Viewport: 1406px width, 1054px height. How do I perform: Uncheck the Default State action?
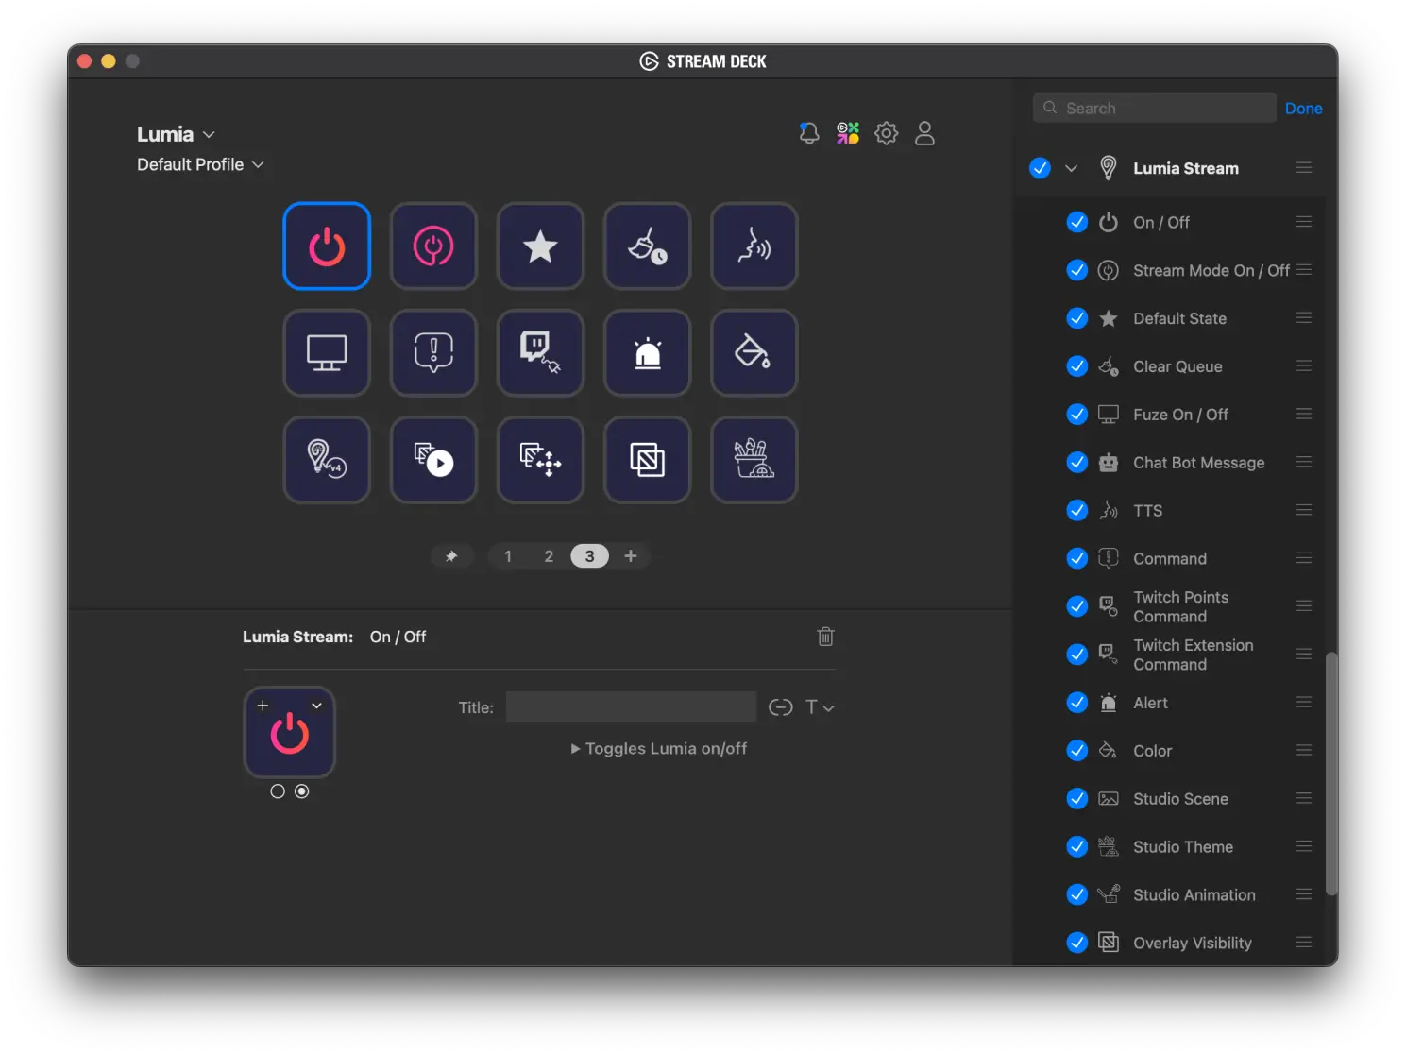click(x=1076, y=318)
